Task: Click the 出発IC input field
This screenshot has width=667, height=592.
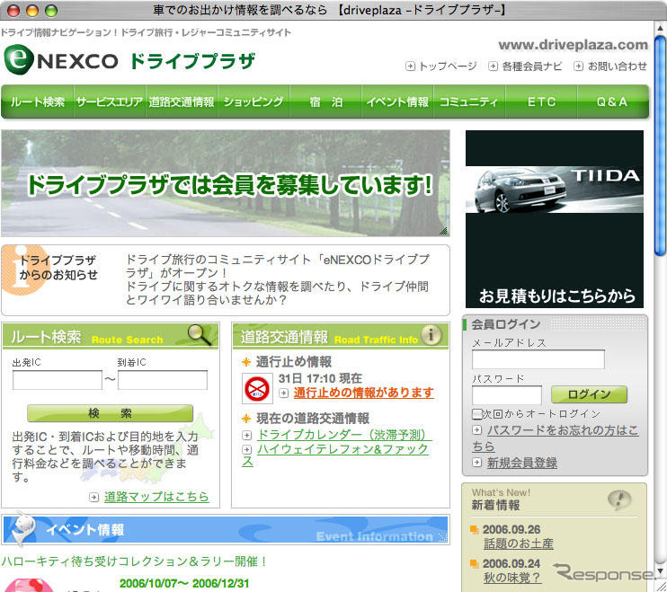Action: (x=58, y=380)
